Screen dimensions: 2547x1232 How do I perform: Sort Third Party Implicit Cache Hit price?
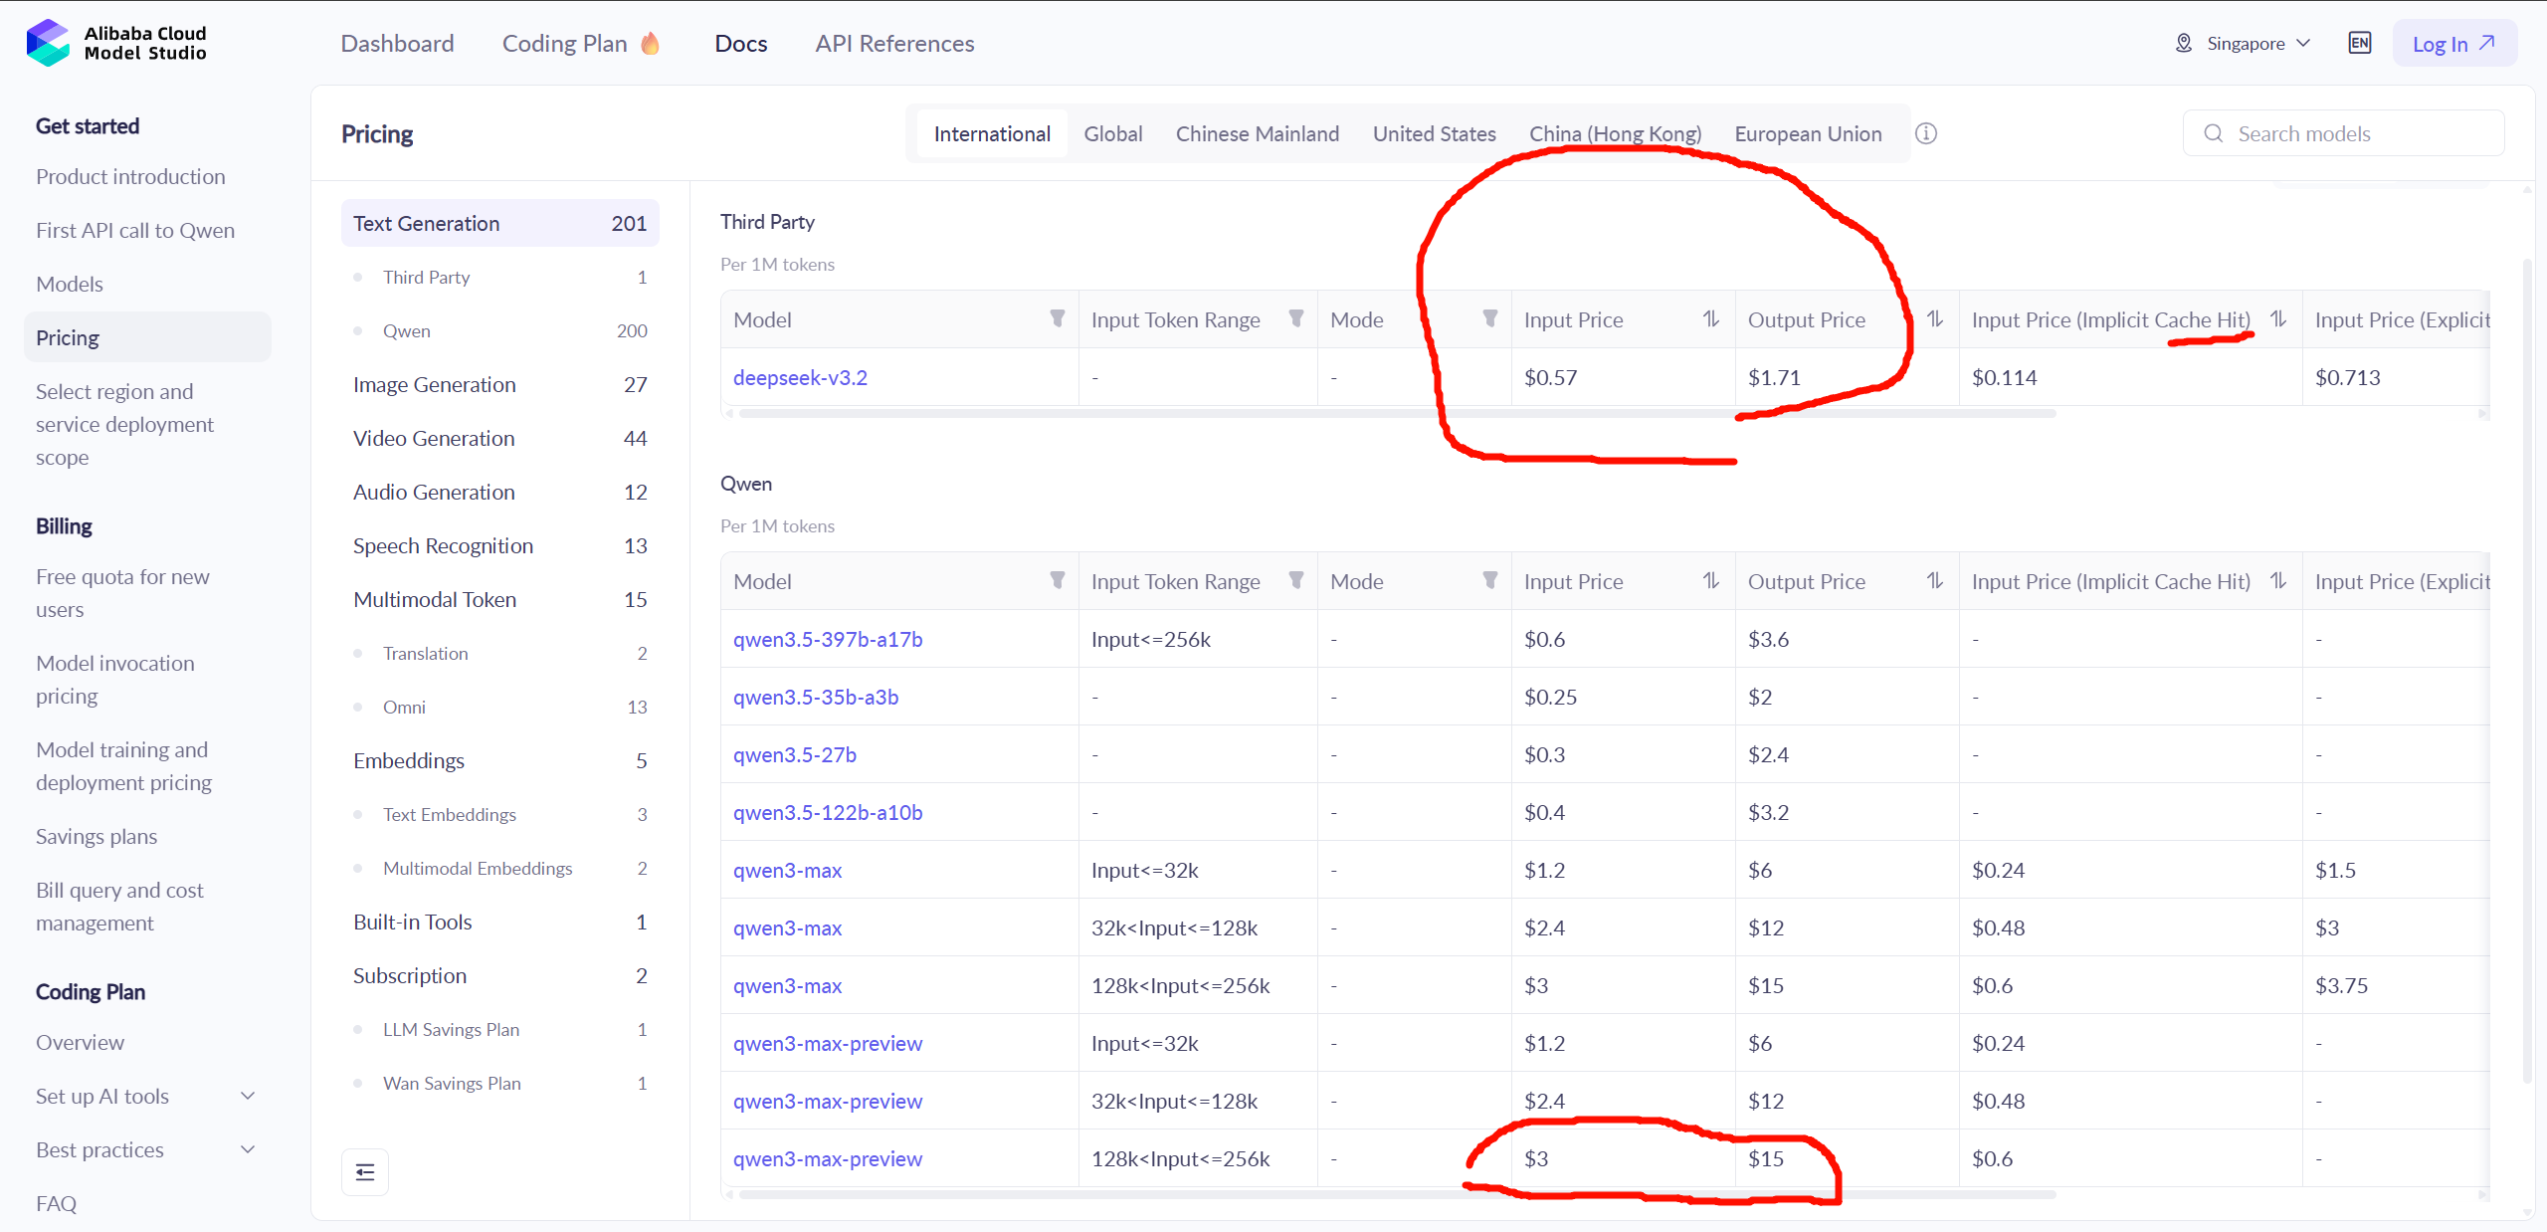2277,318
